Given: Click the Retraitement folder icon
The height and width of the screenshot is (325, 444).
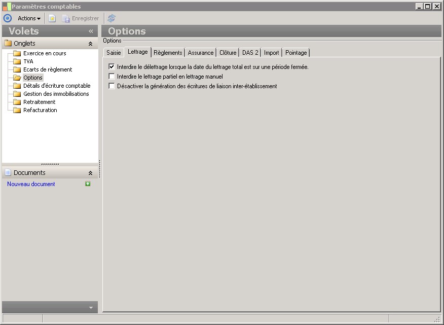Looking at the screenshot, I should (x=17, y=102).
